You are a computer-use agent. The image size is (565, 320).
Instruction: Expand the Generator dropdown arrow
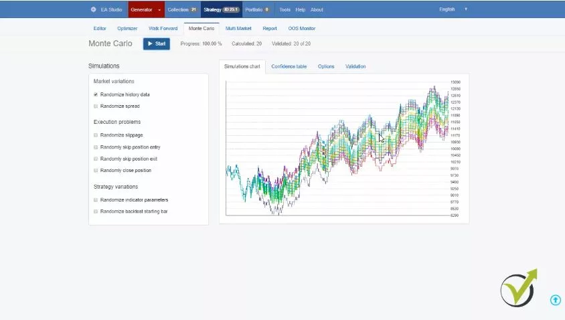point(159,10)
